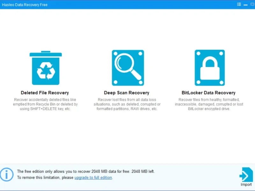The width and height of the screenshot is (255, 191).
Task: Click the Import arrow icon
Action: point(246,174)
